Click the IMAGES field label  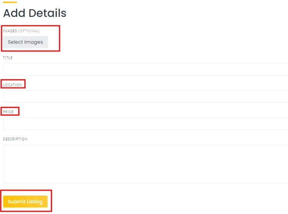[x=10, y=31]
